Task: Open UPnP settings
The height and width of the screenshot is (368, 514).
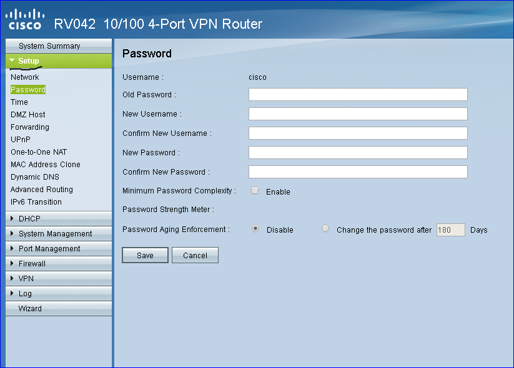Action: point(21,140)
